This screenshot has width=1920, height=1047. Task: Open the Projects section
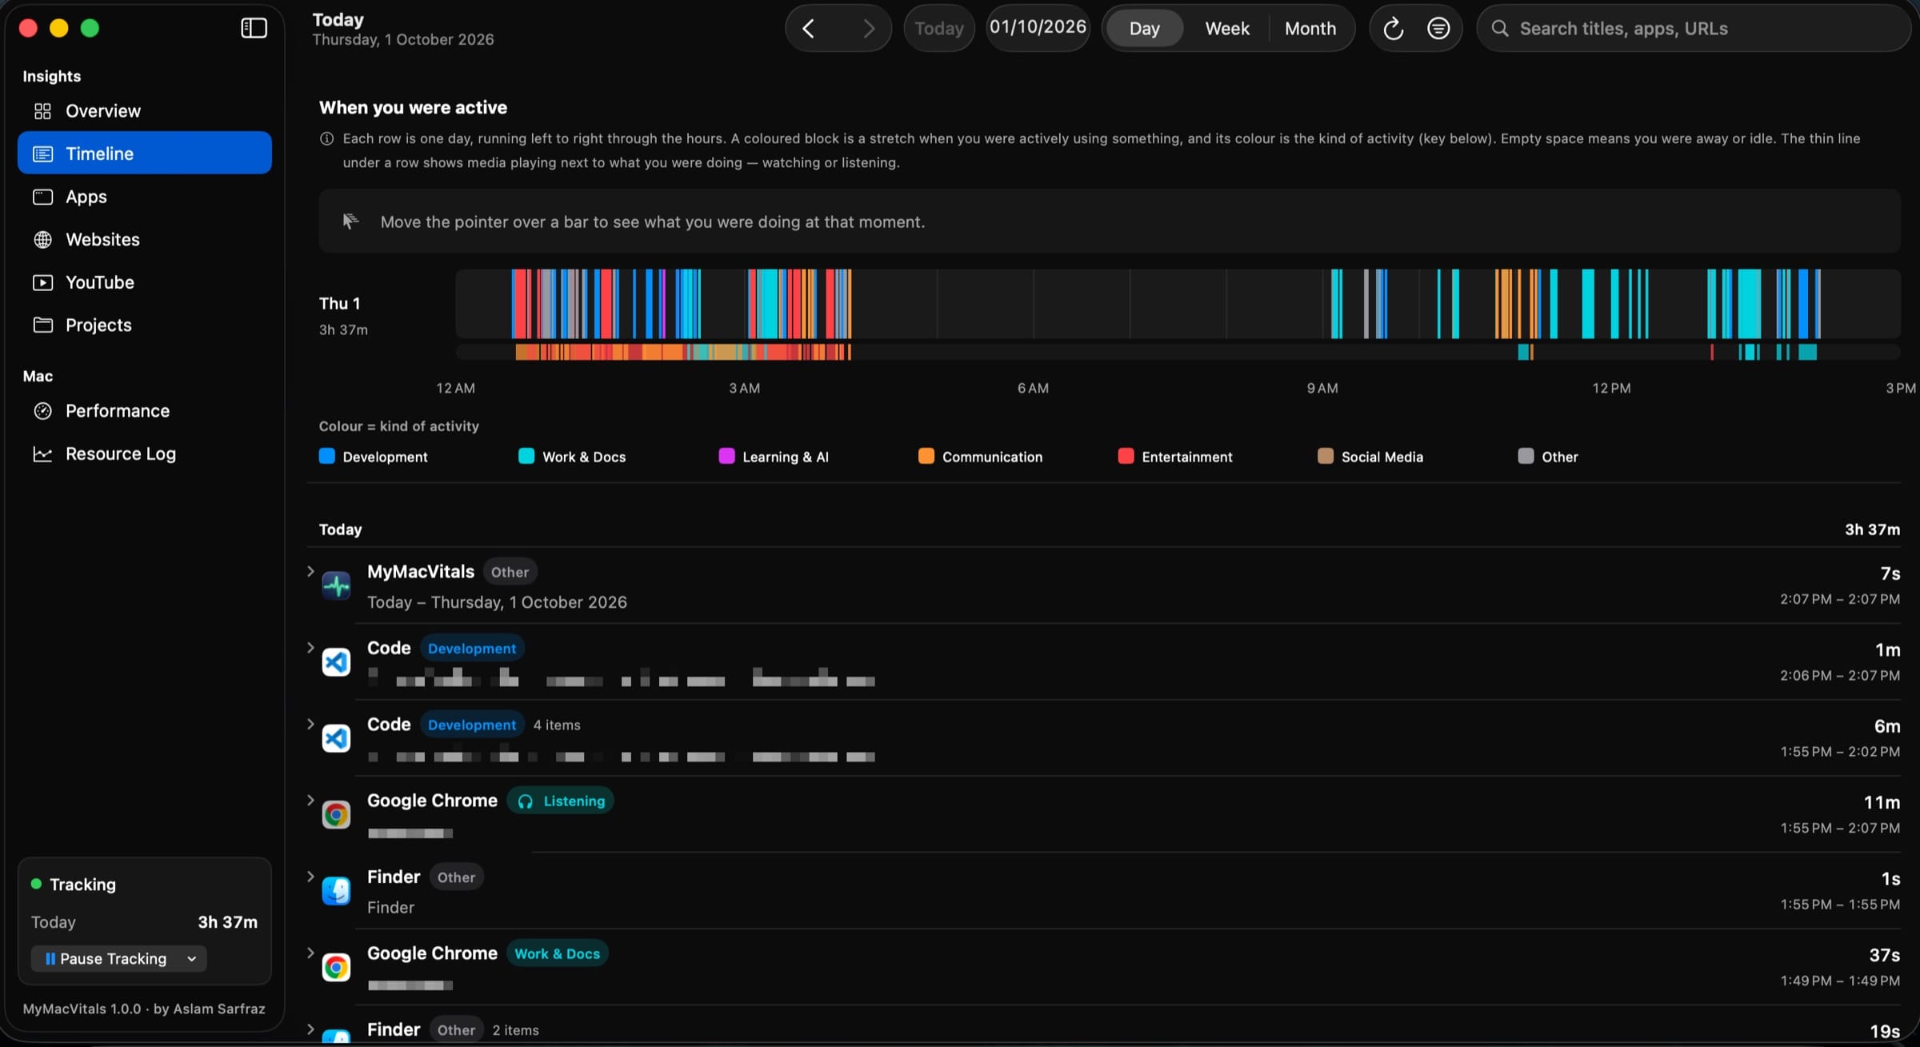(144, 325)
